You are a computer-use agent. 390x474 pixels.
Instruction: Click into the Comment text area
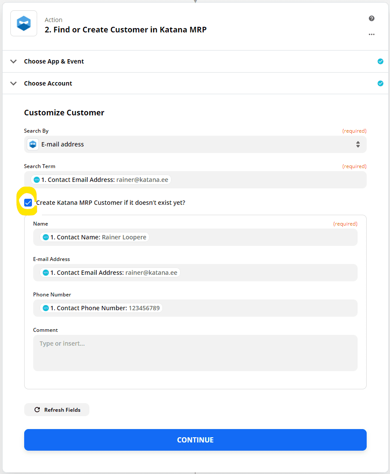coord(195,353)
